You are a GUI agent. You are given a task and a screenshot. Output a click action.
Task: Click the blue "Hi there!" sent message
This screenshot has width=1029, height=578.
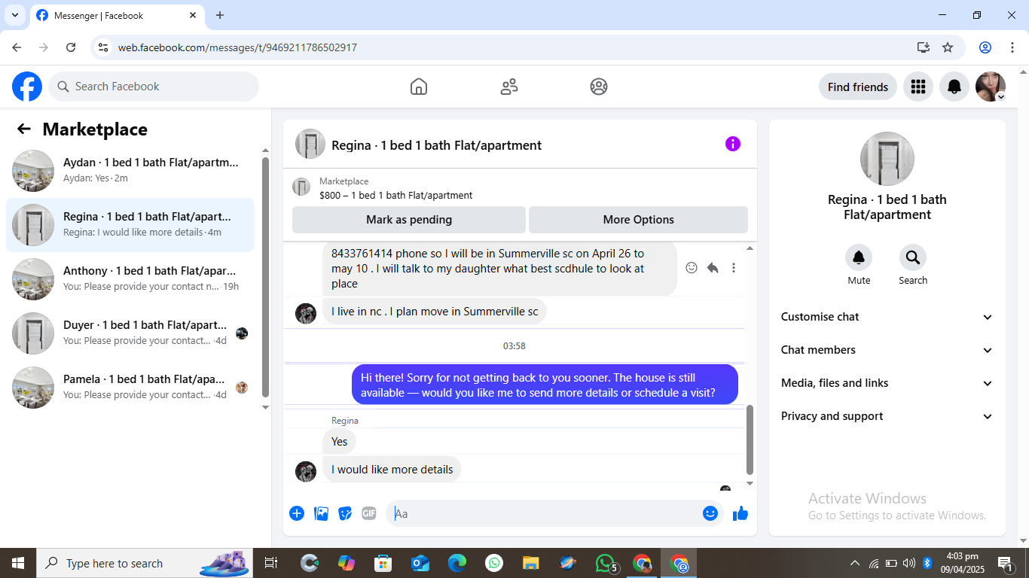[545, 385]
